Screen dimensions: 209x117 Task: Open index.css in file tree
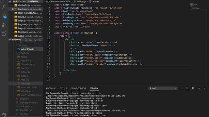[x=25, y=72]
